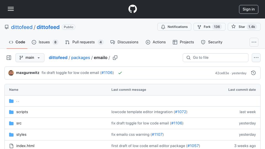Viewport: 265px width, 149px height.
Task: Select the Code tab
Action: (17, 42)
